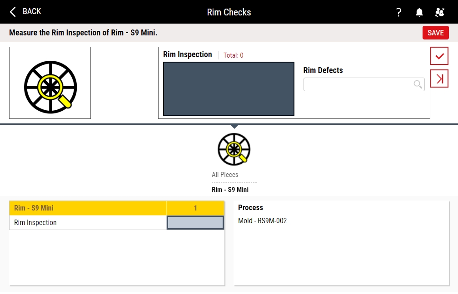Select the yellow Rim - S9 Mini header row
458x294 pixels.
click(88, 208)
